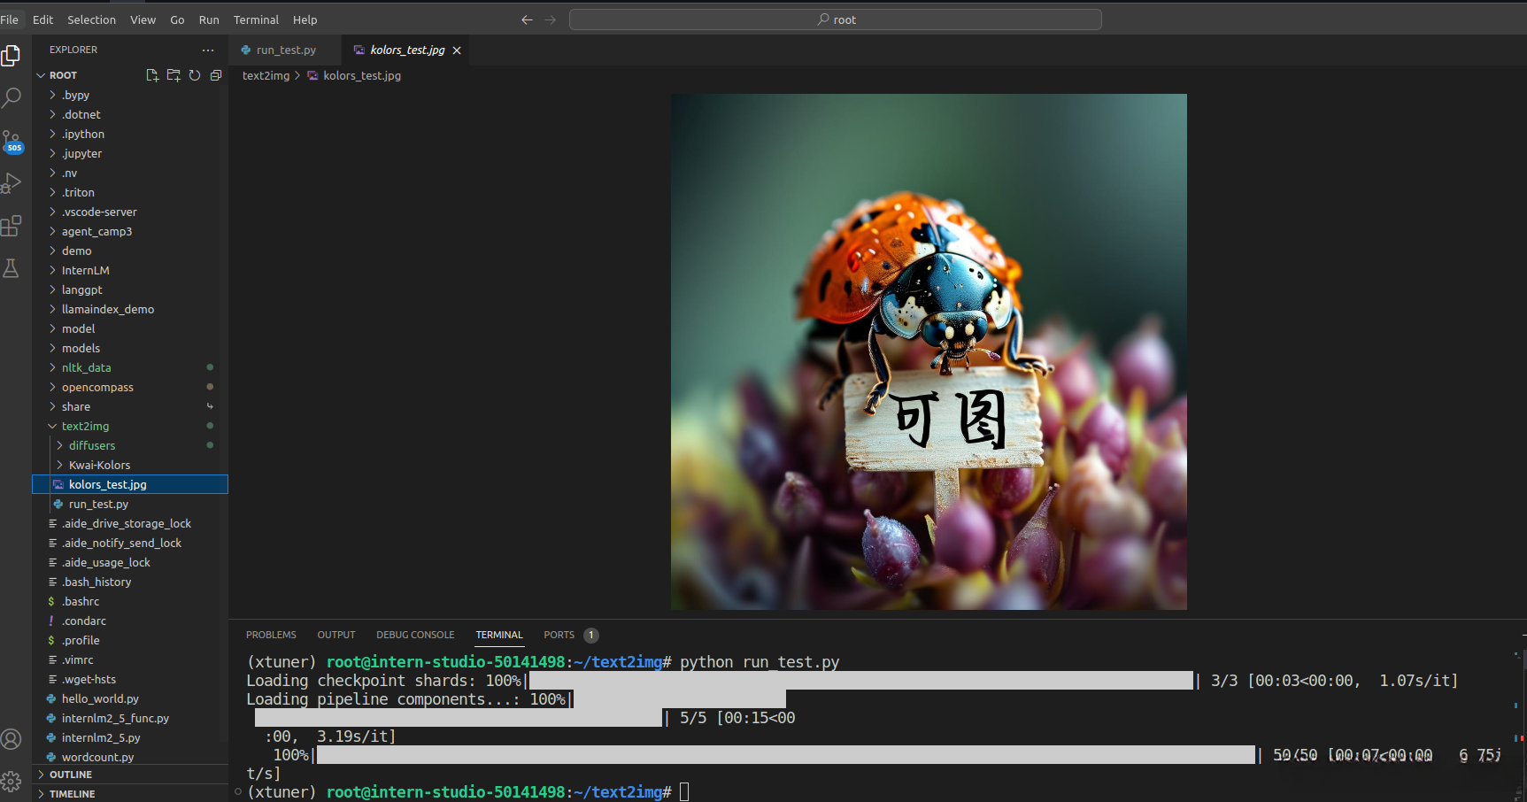Open the Manage gear settings icon
Image resolution: width=1527 pixels, height=802 pixels.
pyautogui.click(x=12, y=781)
